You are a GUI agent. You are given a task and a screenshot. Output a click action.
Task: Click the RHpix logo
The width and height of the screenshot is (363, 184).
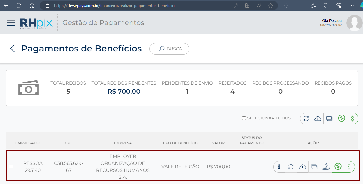coord(36,24)
